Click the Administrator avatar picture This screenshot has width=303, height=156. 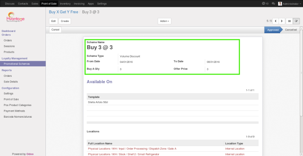[x=280, y=3]
